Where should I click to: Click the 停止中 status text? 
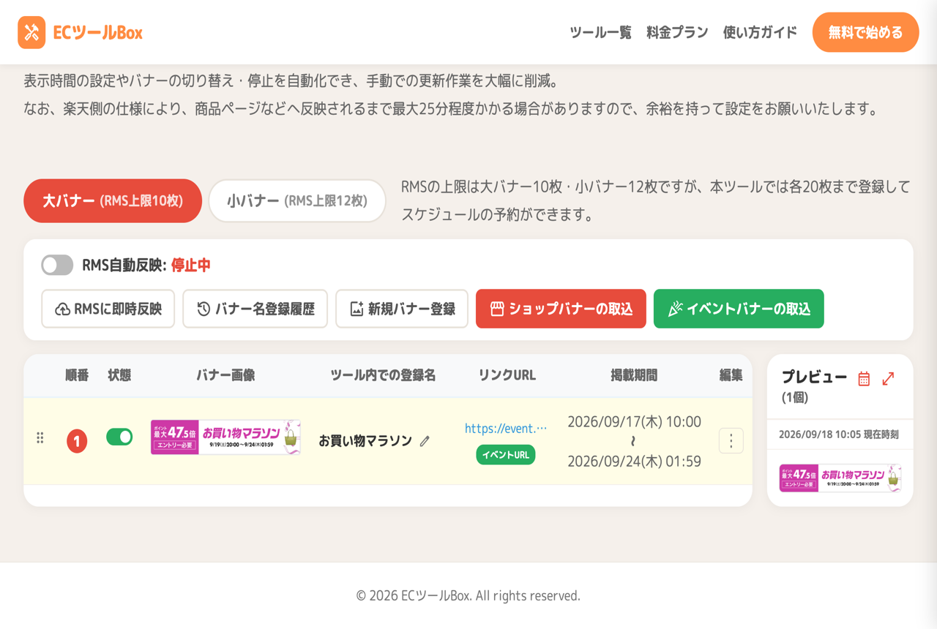[x=191, y=265]
